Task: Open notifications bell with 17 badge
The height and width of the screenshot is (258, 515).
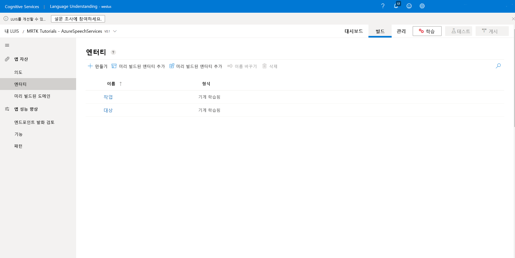Action: 397,5
